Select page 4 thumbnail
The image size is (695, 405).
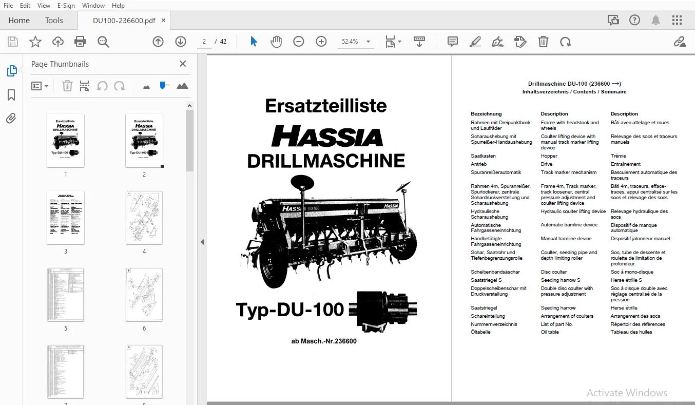point(144,218)
